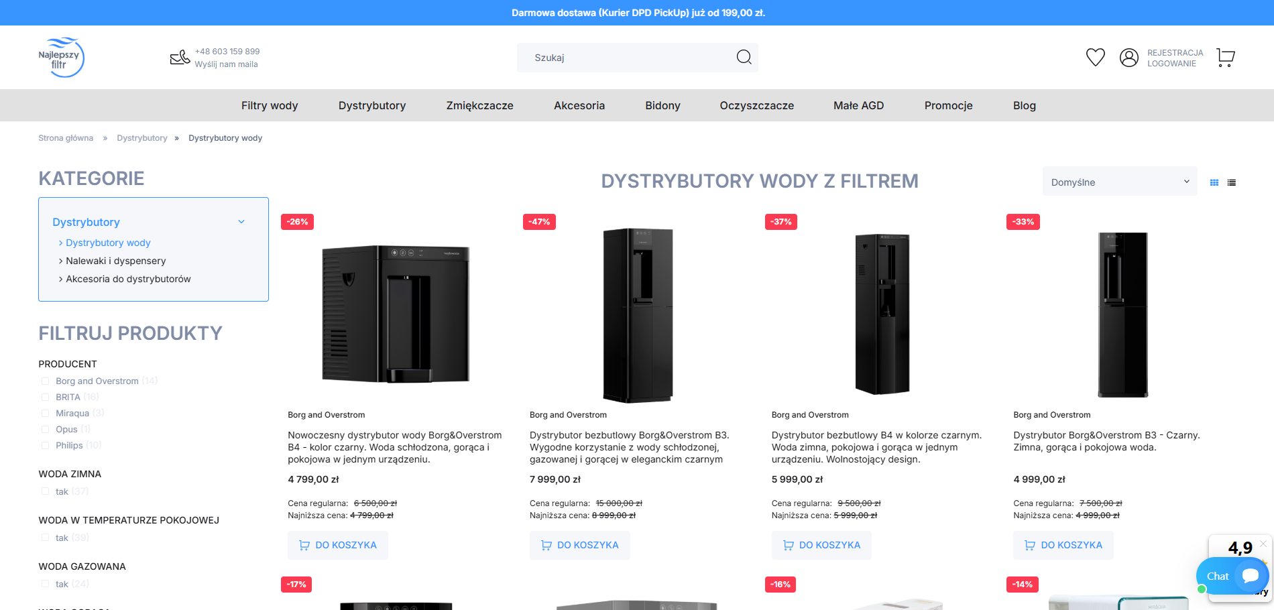Enable the Woda zimna tak filter
The height and width of the screenshot is (610, 1274).
point(46,491)
